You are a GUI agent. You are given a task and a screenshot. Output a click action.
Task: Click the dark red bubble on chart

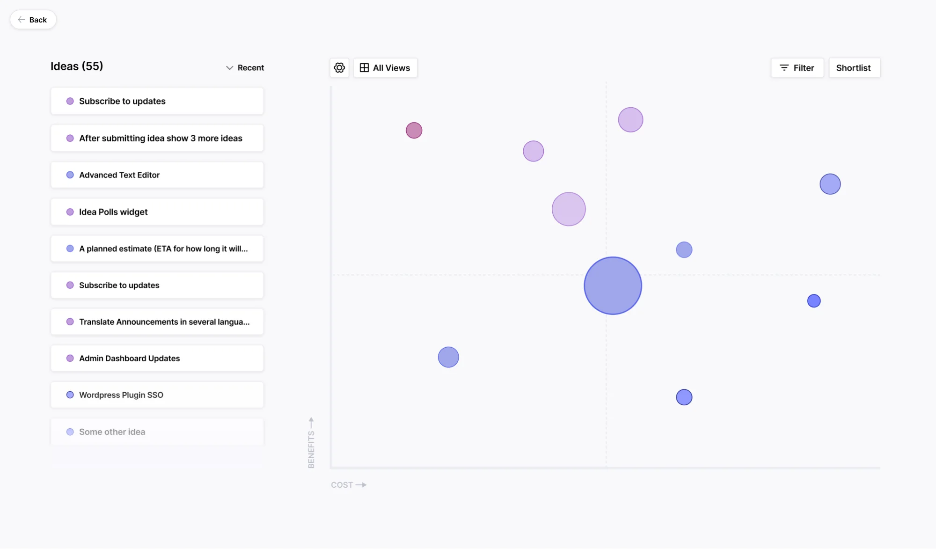point(413,130)
